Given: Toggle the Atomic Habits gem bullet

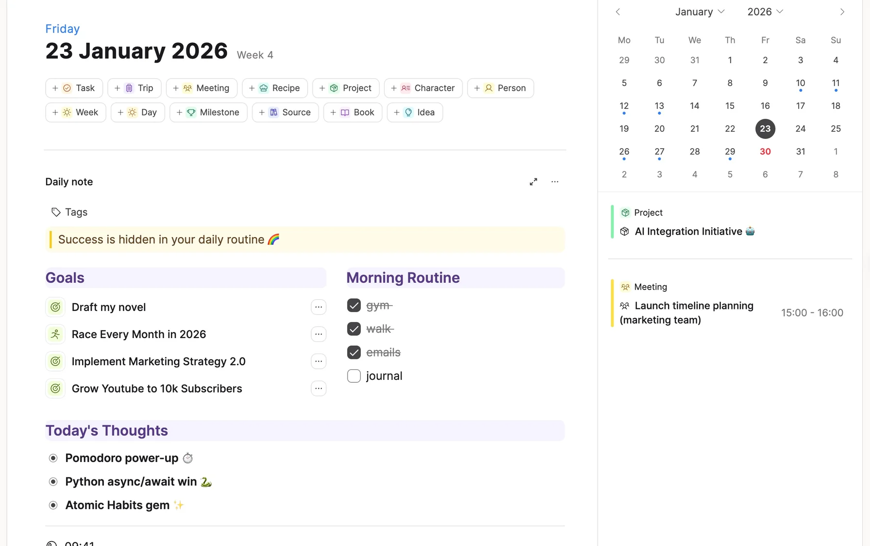Looking at the screenshot, I should 53,505.
